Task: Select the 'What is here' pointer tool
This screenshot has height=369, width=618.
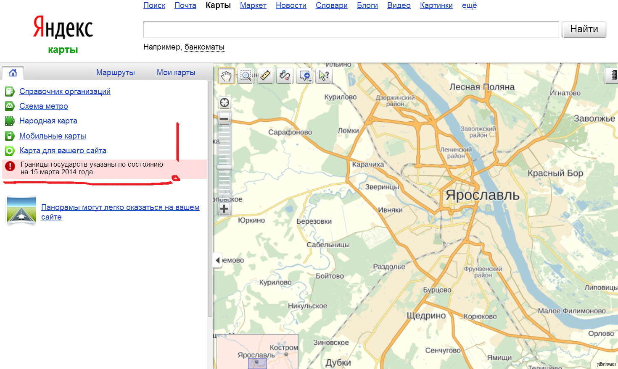Action: (x=324, y=76)
